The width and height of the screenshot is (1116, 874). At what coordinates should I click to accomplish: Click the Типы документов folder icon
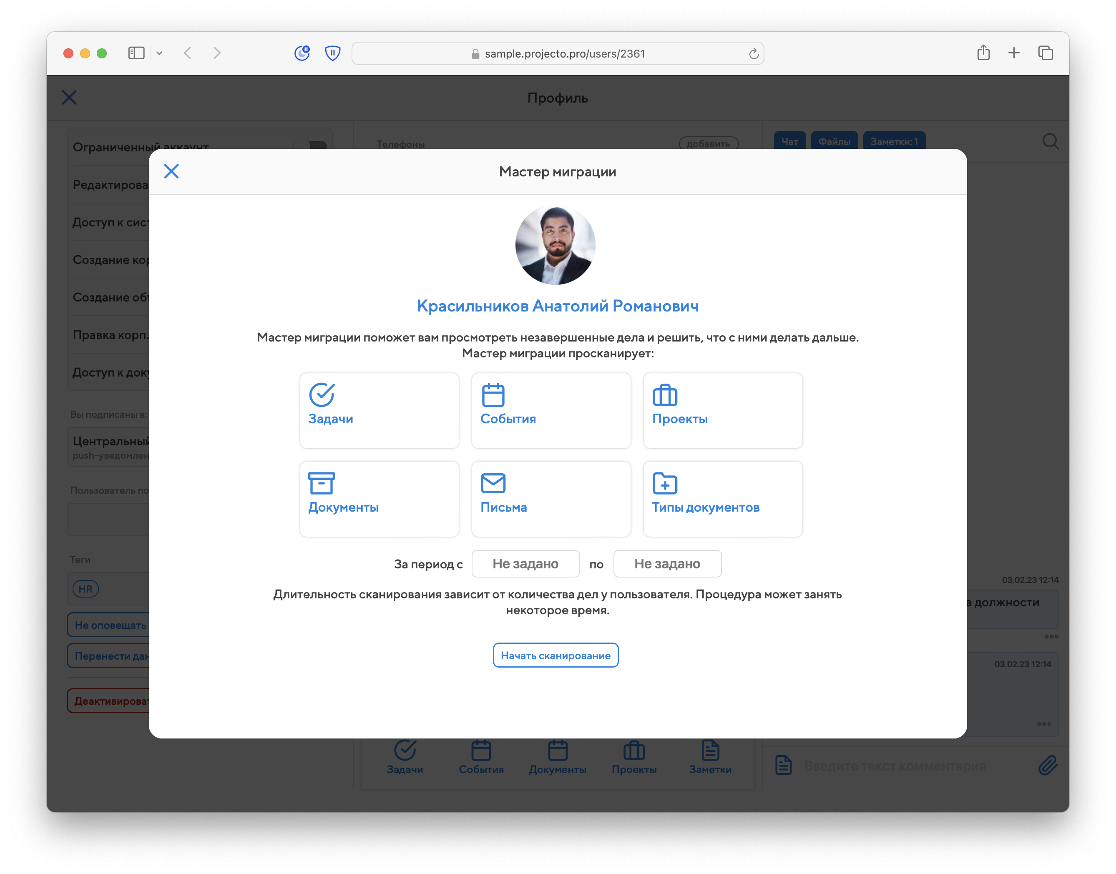[x=665, y=483]
